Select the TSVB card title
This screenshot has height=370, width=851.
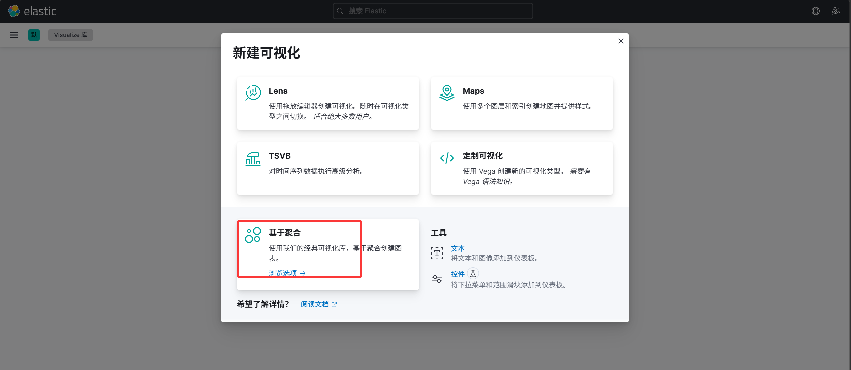coord(280,156)
